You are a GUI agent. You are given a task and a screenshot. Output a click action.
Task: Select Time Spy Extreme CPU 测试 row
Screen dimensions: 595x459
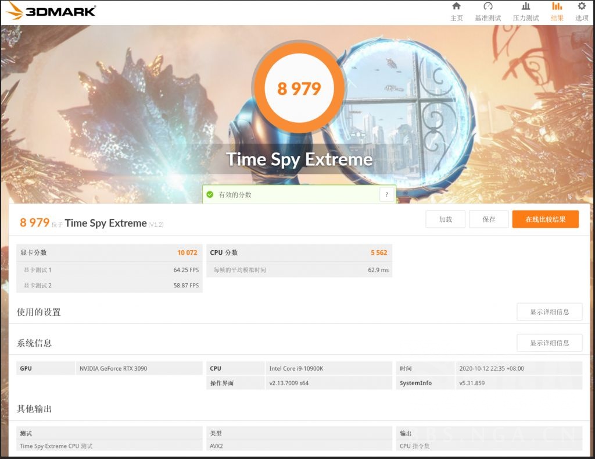(x=109, y=446)
